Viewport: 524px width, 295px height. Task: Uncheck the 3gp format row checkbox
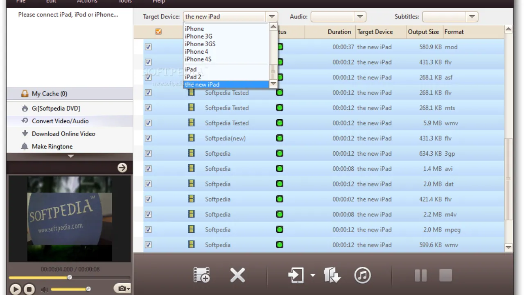click(x=148, y=153)
